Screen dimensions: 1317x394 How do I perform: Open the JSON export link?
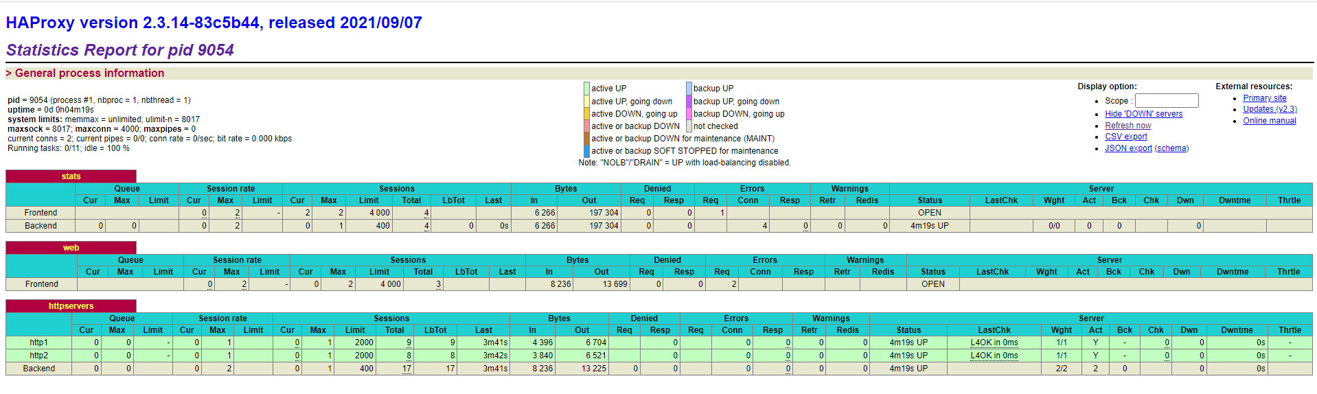pos(1128,148)
